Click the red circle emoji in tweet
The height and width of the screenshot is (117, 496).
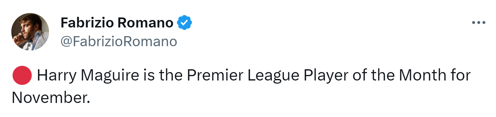click(x=22, y=75)
